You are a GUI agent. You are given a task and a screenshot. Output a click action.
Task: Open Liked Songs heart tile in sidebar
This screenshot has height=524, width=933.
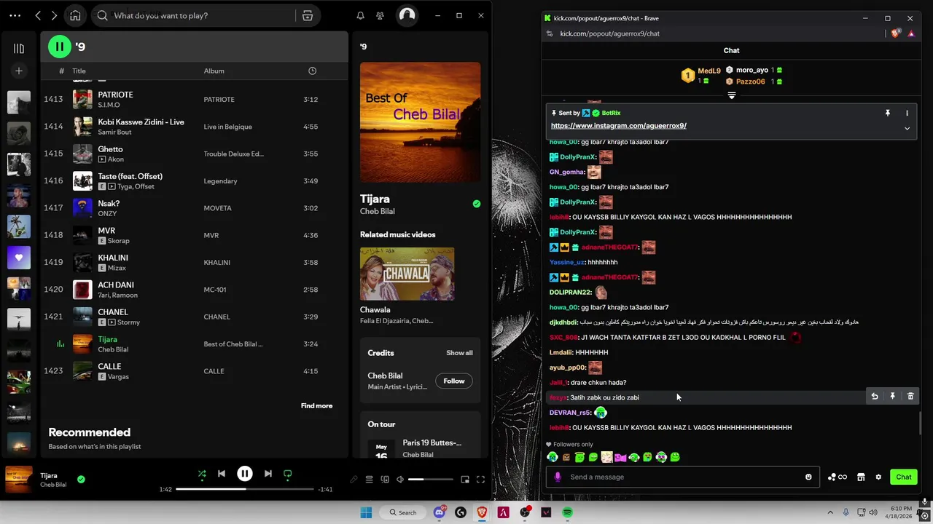pyautogui.click(x=19, y=258)
